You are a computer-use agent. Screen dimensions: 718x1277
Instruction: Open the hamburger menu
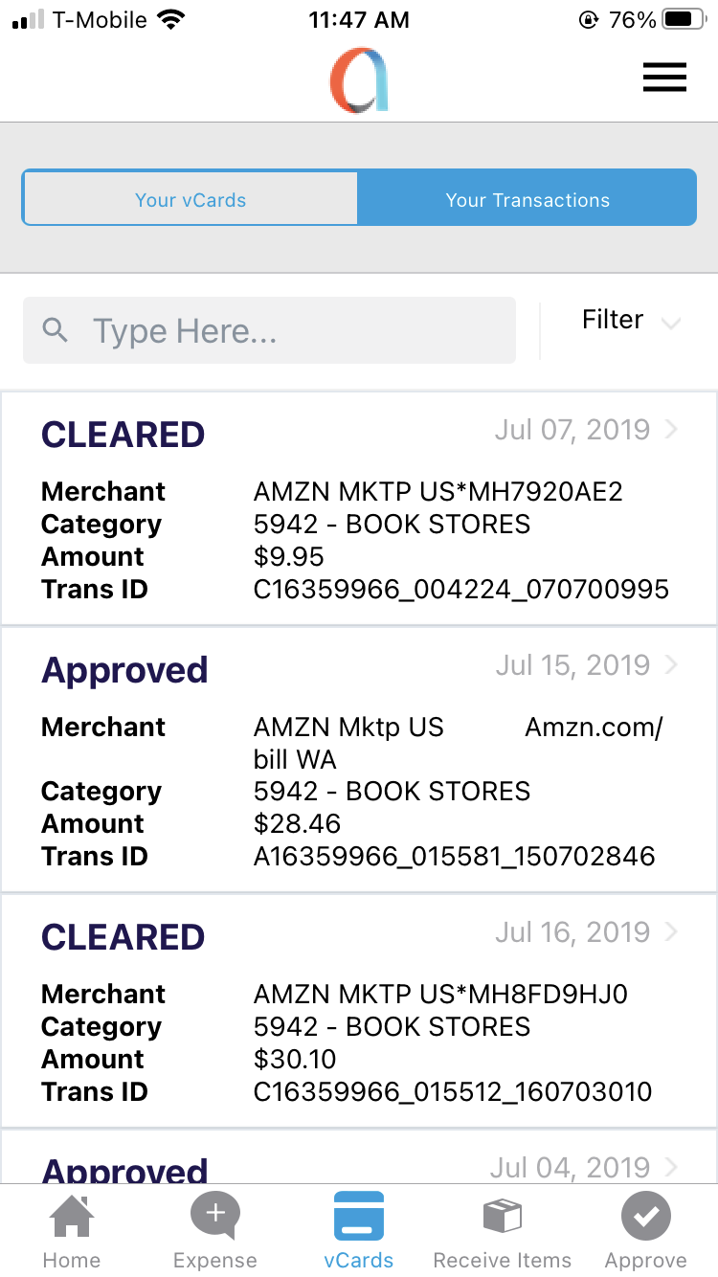[664, 78]
